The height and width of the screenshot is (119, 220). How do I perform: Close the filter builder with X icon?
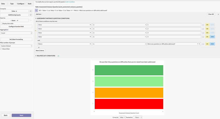pyautogui.click(x=218, y=14)
